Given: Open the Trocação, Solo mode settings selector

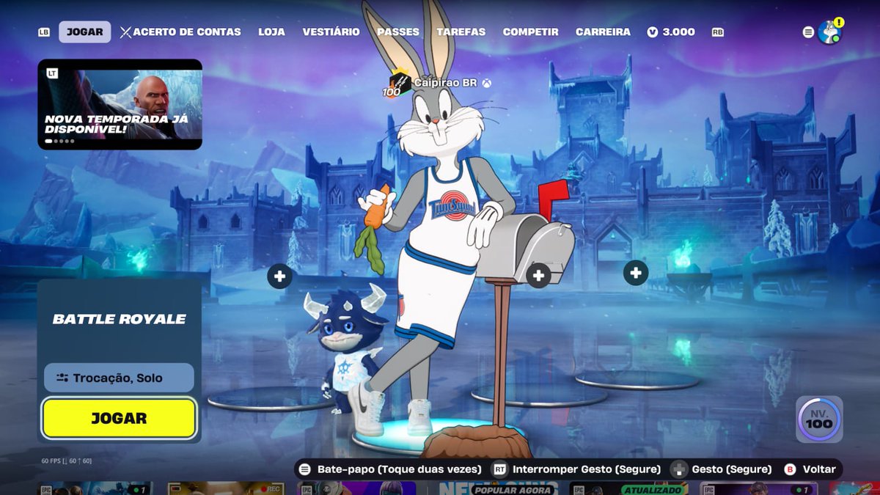Looking at the screenshot, I should (x=119, y=378).
